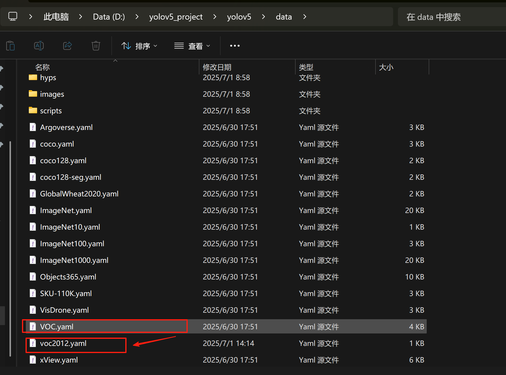Click the 20 KB size of ImageNet.yaml
Screen dimensions: 506x375
415,210
